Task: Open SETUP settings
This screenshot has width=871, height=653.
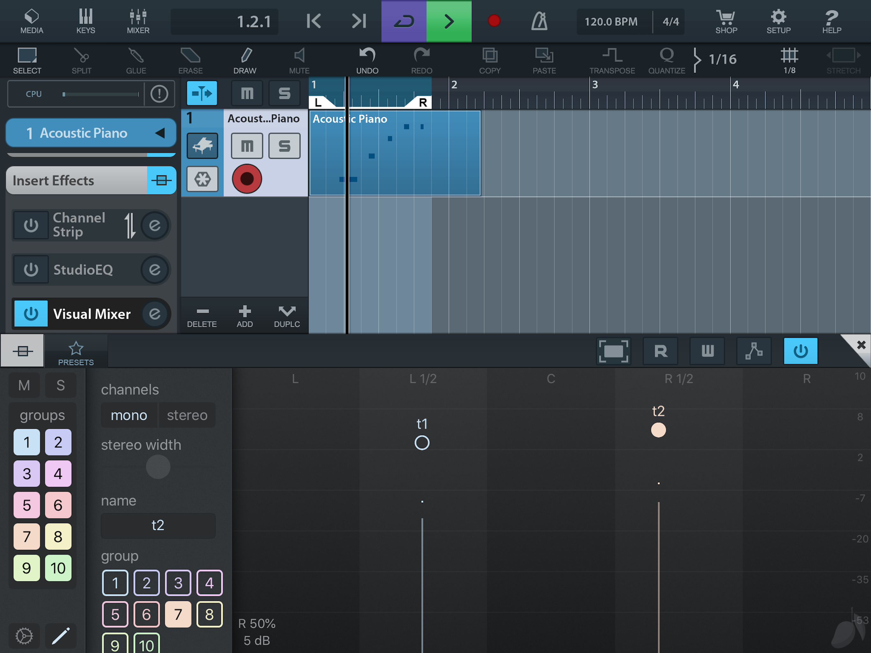Action: [x=778, y=21]
